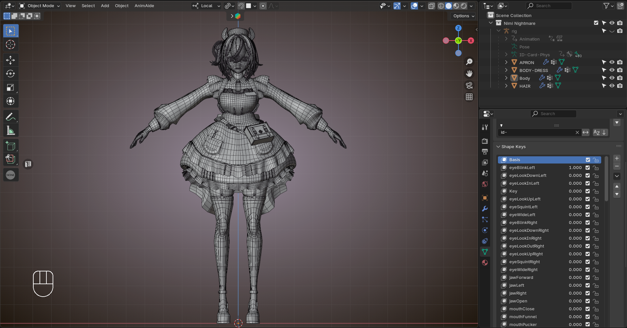Hide the HAIR object in the outliner

[x=612, y=86]
